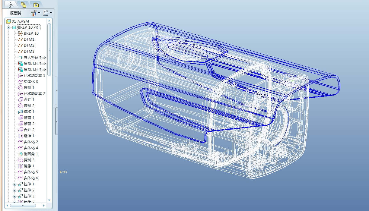Click the 修剪 2 trim icon
The image size is (369, 211).
pos(20,124)
